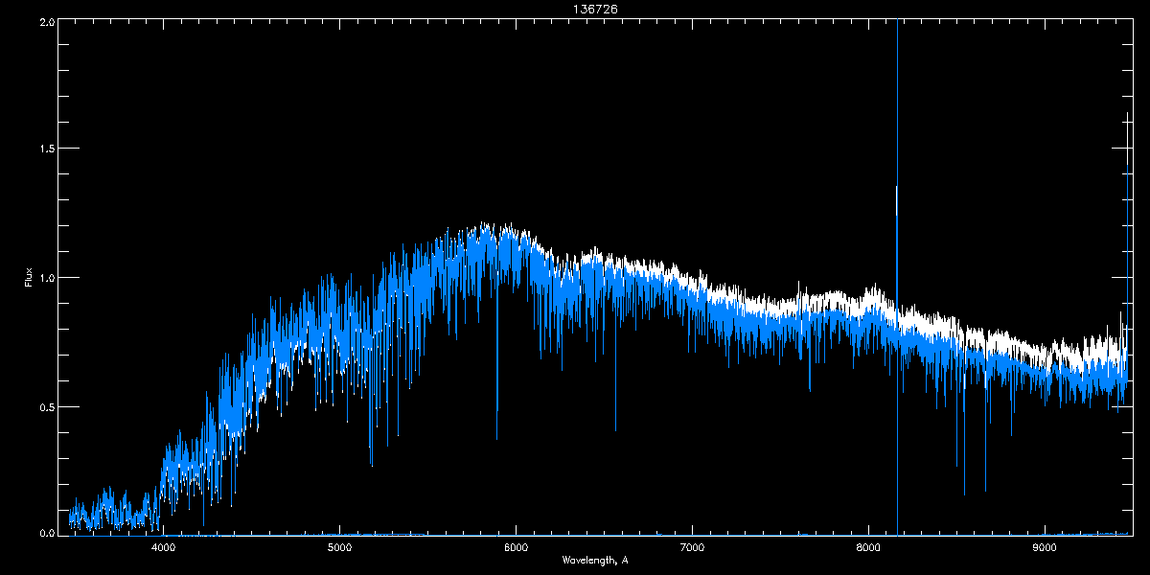This screenshot has height=575, width=1150.
Task: Click the 0.0 flux tick label
Action: (x=47, y=532)
